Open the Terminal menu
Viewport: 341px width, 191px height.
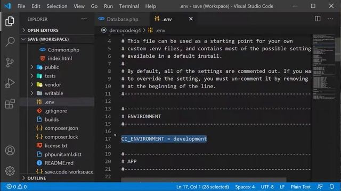(x=129, y=6)
